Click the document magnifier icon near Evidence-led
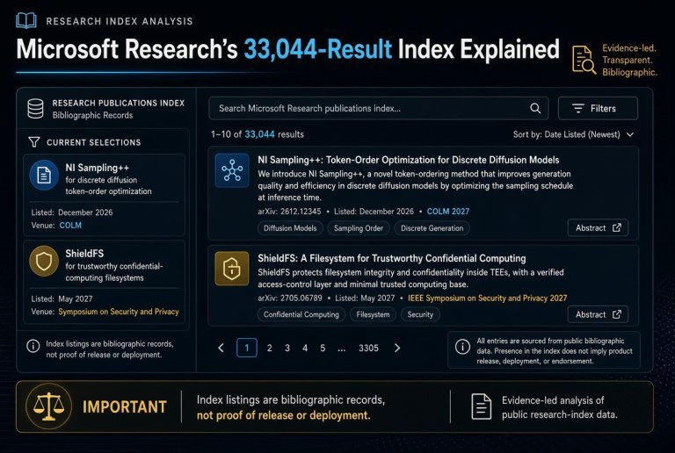The width and height of the screenshot is (675, 453). coord(584,60)
